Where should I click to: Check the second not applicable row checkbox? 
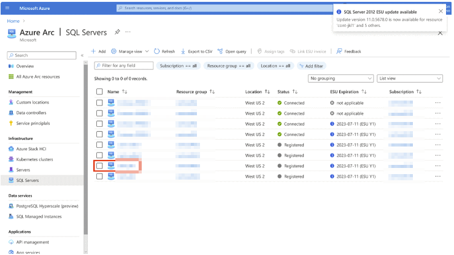tap(99, 113)
